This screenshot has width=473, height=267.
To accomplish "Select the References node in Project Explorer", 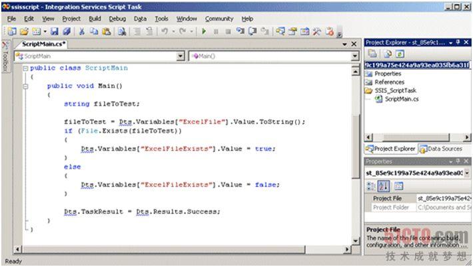I will click(389, 82).
